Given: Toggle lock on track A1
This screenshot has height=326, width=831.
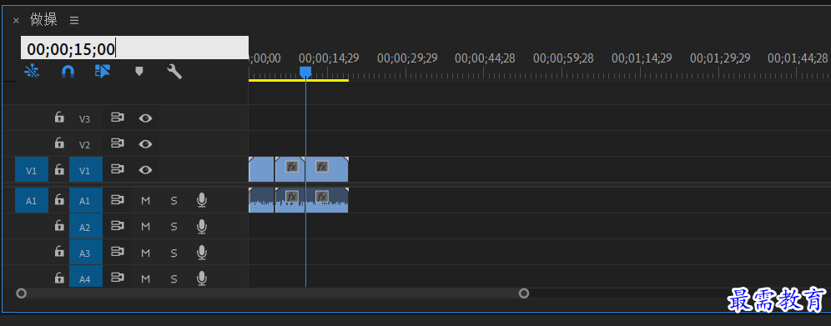Looking at the screenshot, I should 59,200.
